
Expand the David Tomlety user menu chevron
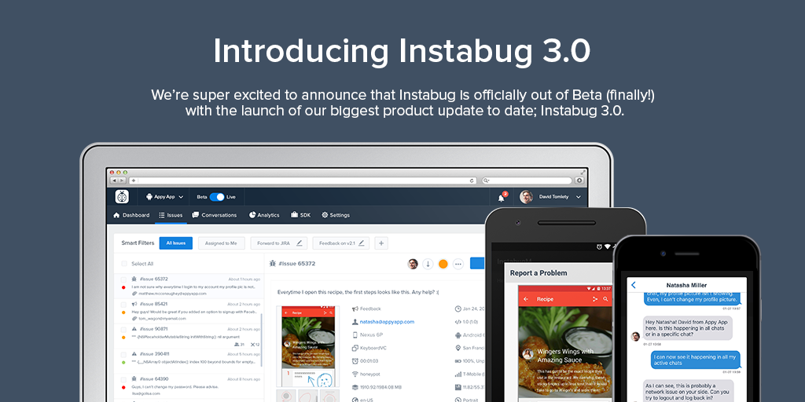[x=579, y=197]
